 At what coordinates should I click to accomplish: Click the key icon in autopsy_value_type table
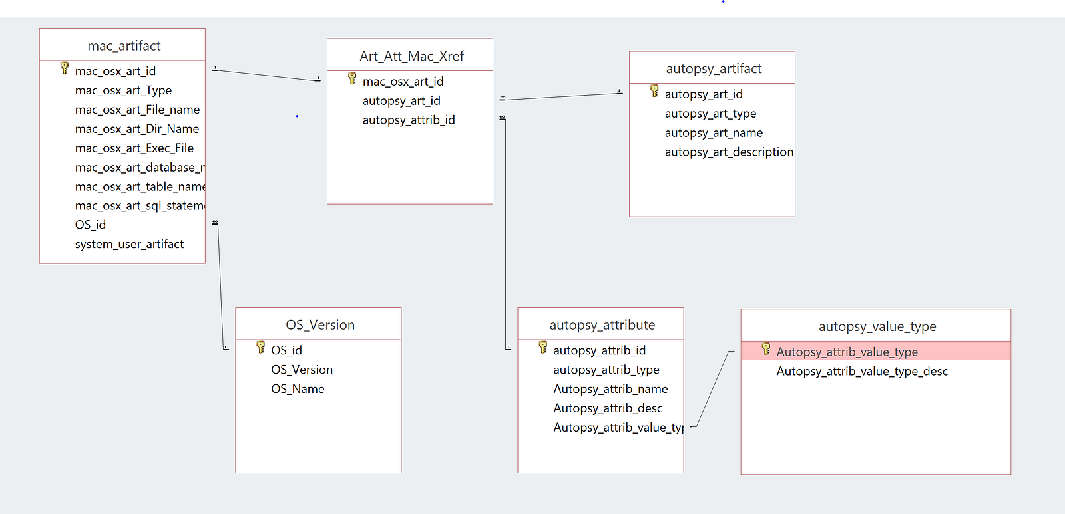pyautogui.click(x=766, y=348)
